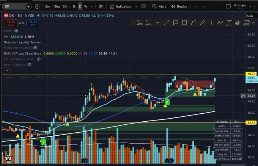Collapse the indicator legend with the chevron
Image resolution: width=258 pixels, height=166 pixels.
[7, 70]
